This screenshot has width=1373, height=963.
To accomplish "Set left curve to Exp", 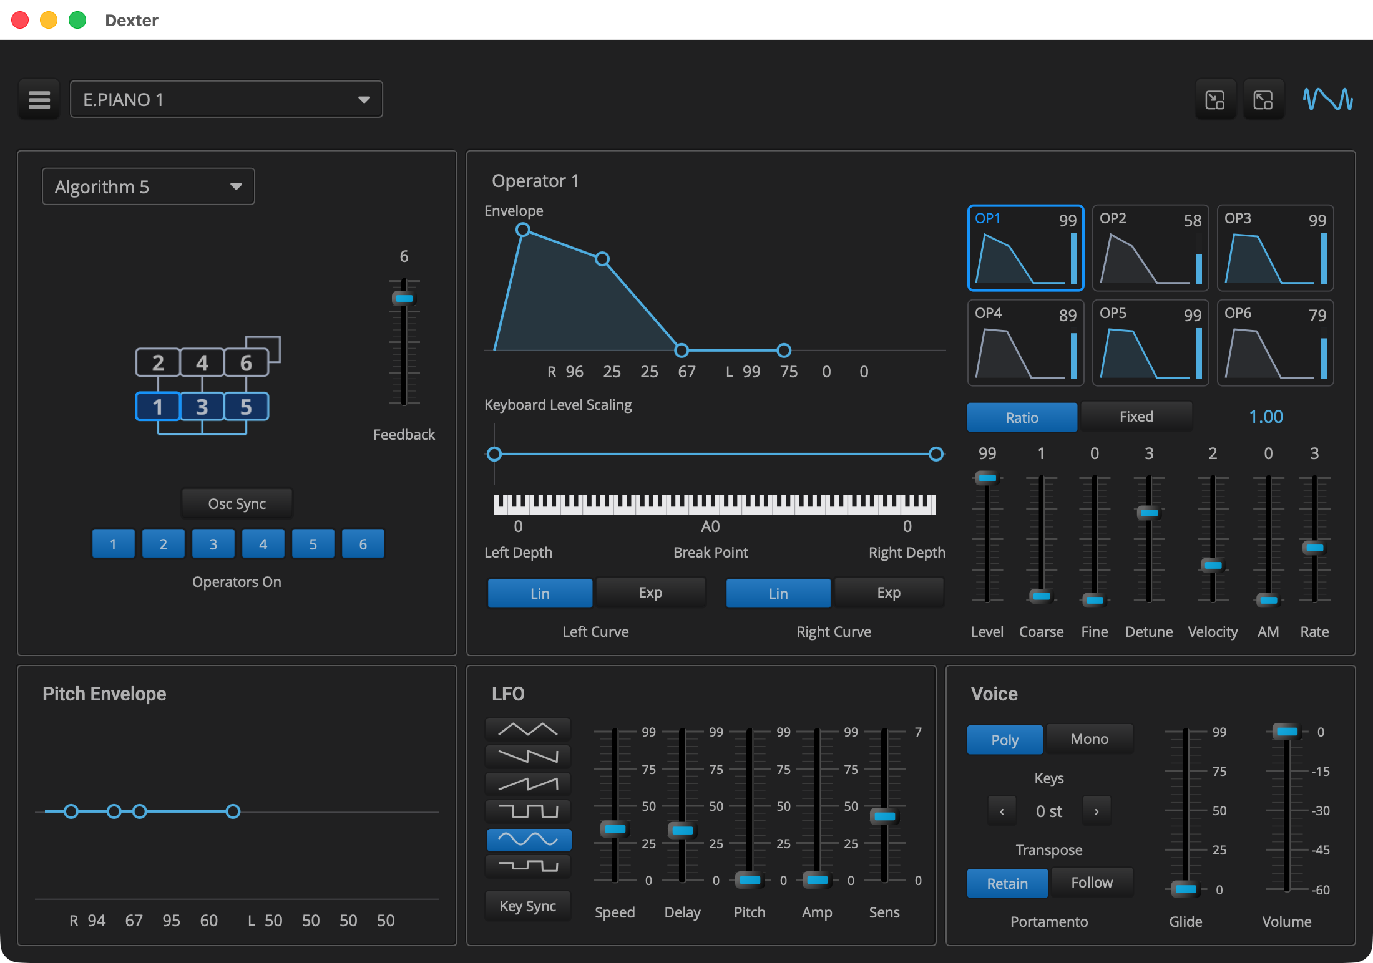I will tap(650, 593).
